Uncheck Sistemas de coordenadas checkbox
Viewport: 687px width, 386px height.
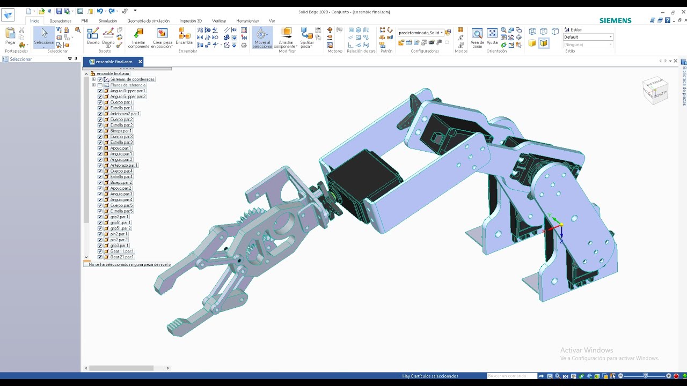[x=100, y=79]
